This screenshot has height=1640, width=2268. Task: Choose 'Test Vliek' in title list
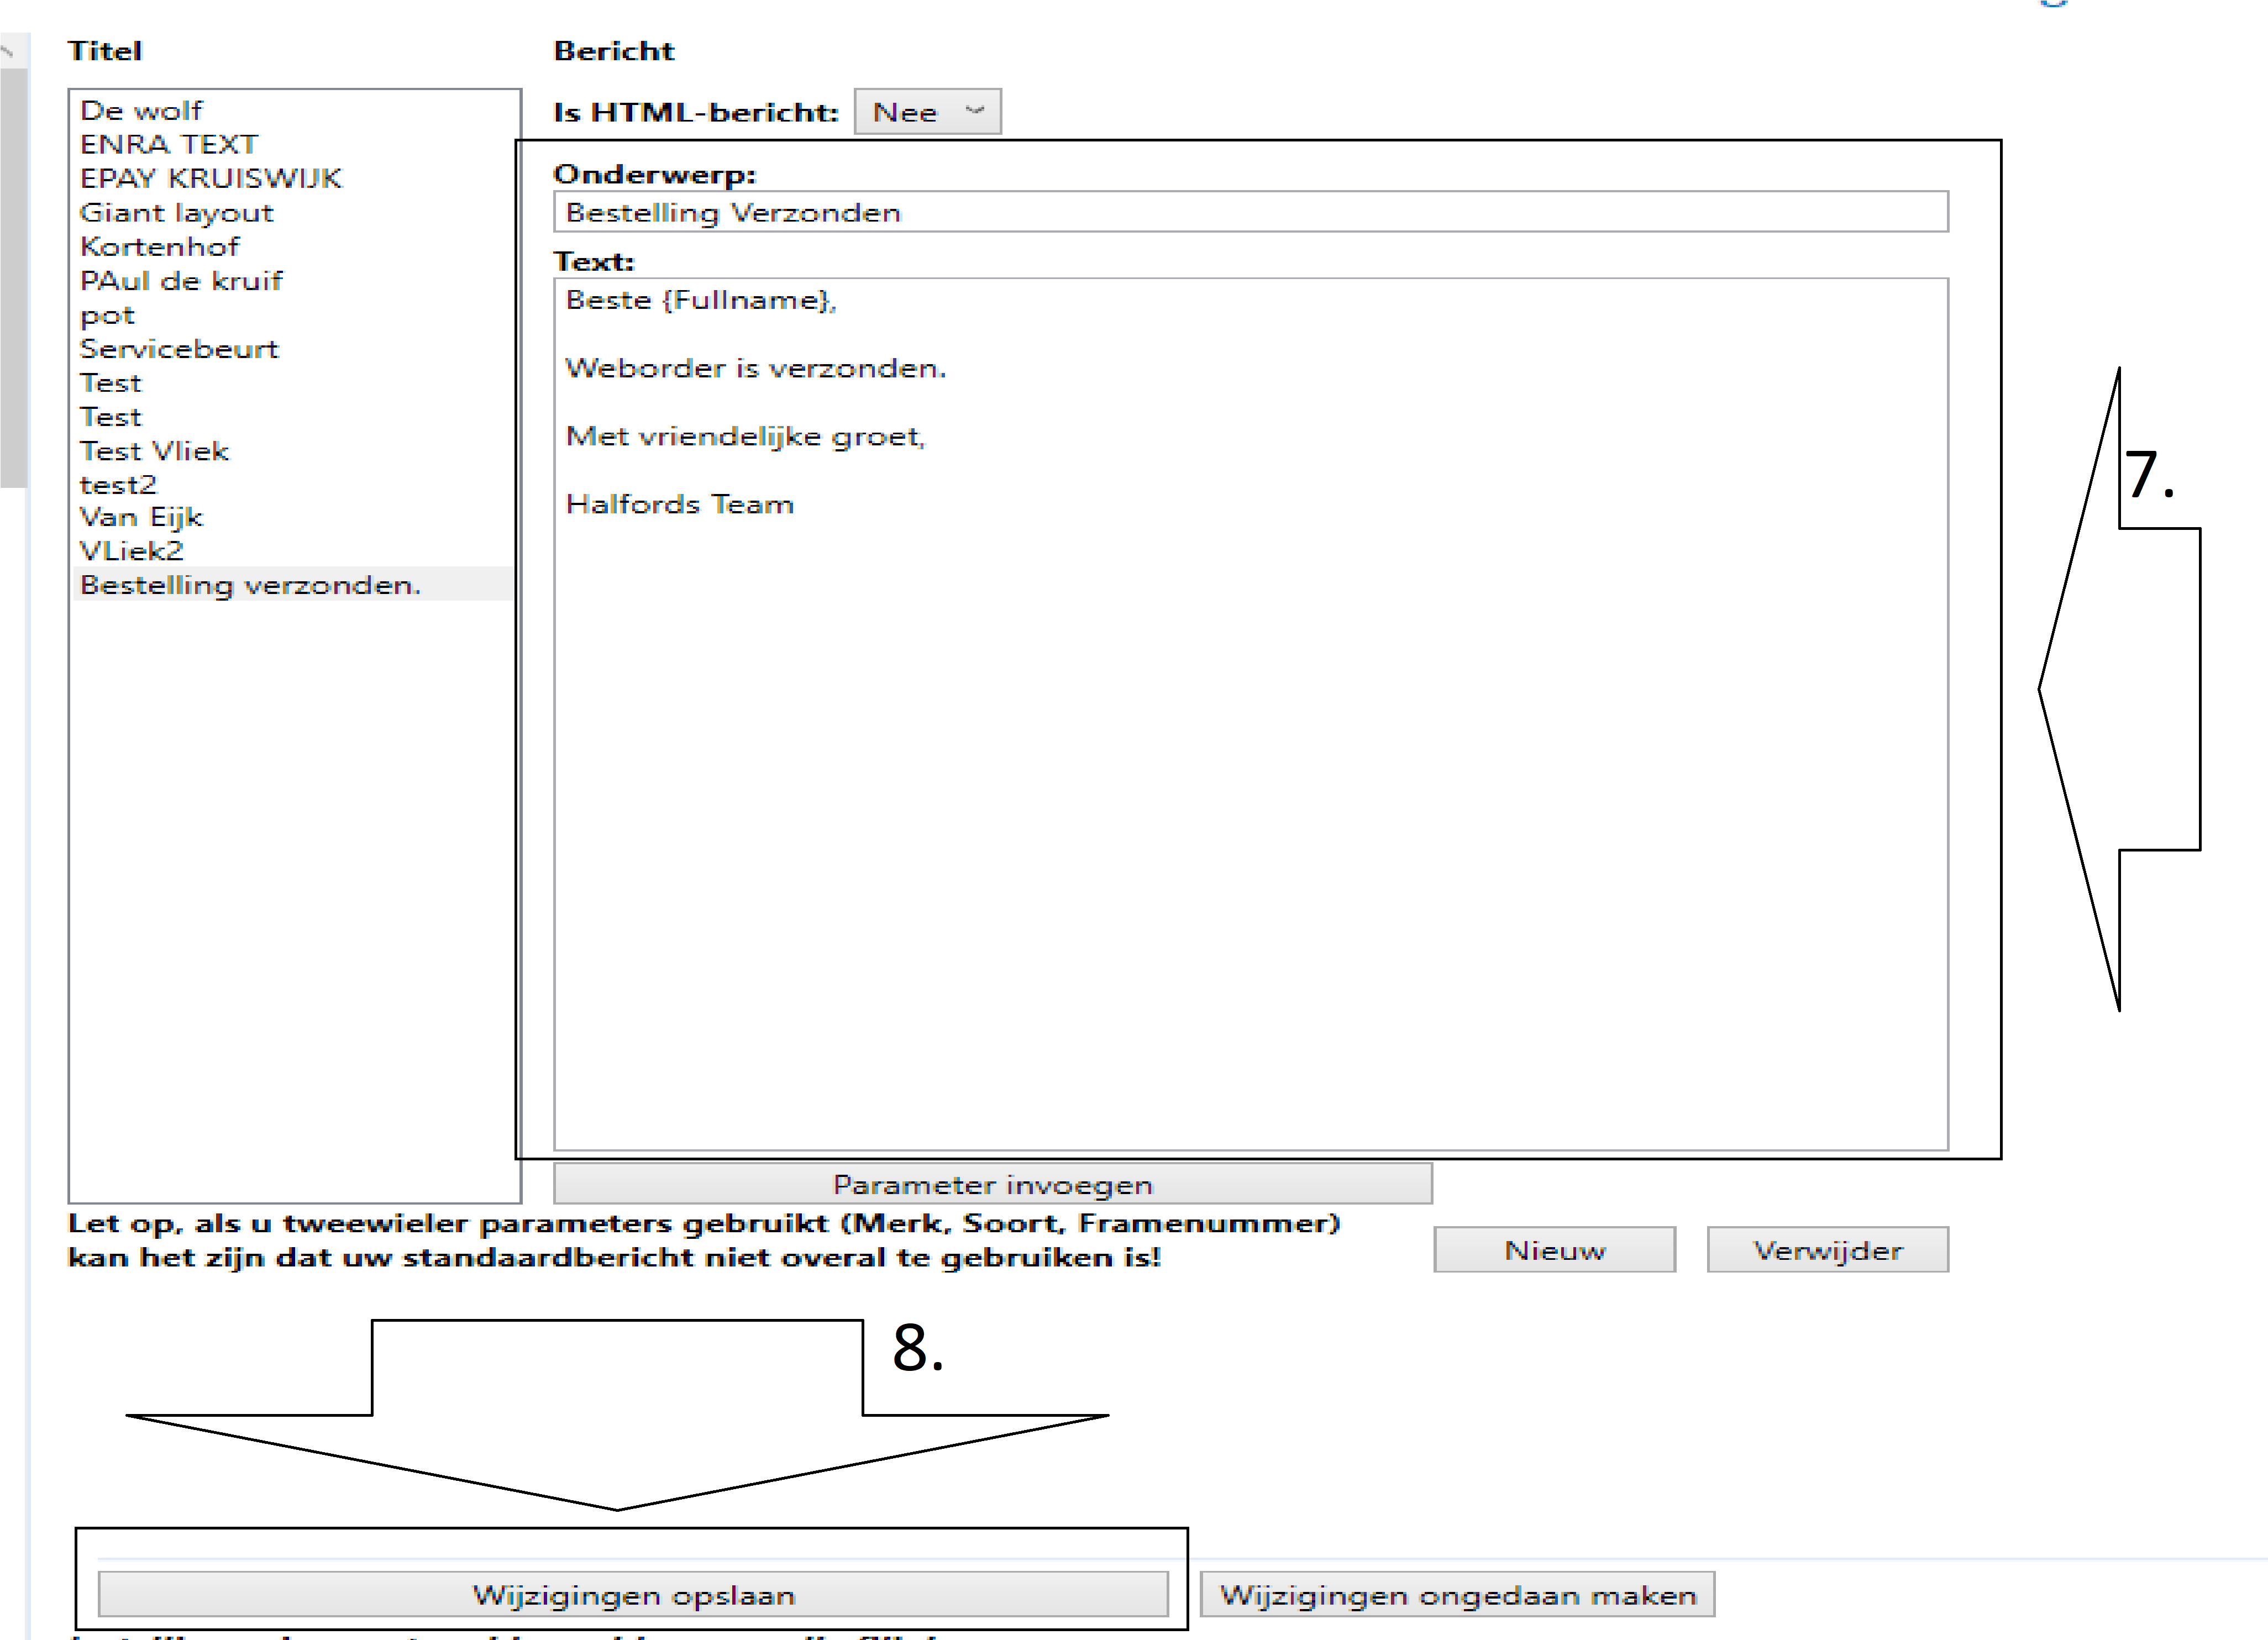[154, 451]
